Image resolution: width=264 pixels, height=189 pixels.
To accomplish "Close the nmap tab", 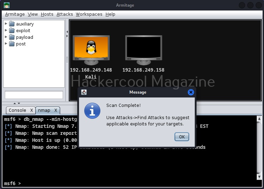I will 56,110.
